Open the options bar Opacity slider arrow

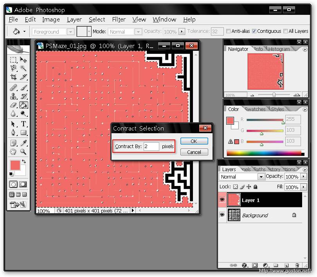pyautogui.click(x=182, y=32)
